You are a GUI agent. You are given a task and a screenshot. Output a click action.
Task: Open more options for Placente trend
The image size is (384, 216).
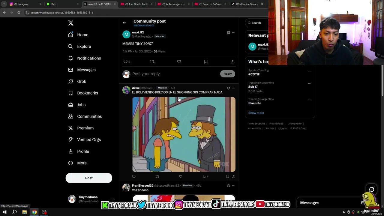[310, 100]
